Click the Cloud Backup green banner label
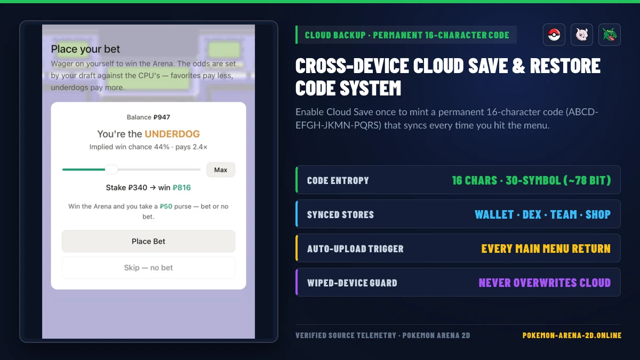Image resolution: width=640 pixels, height=360 pixels. 407,35
